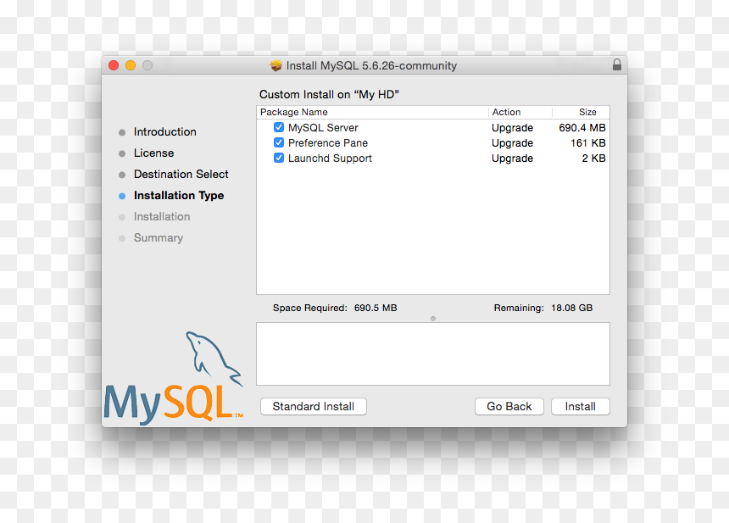Click the Upgrade action for Preference Pane
The height and width of the screenshot is (523, 729).
point(512,142)
